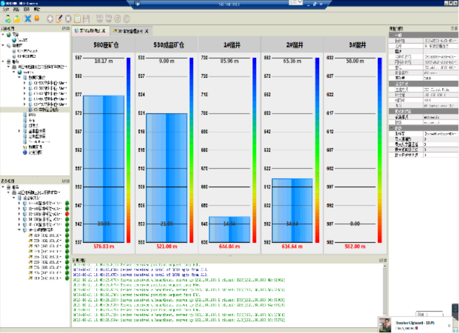Close the first tab in the chart area
Viewport: 459px width, 333px height.
tap(103, 31)
